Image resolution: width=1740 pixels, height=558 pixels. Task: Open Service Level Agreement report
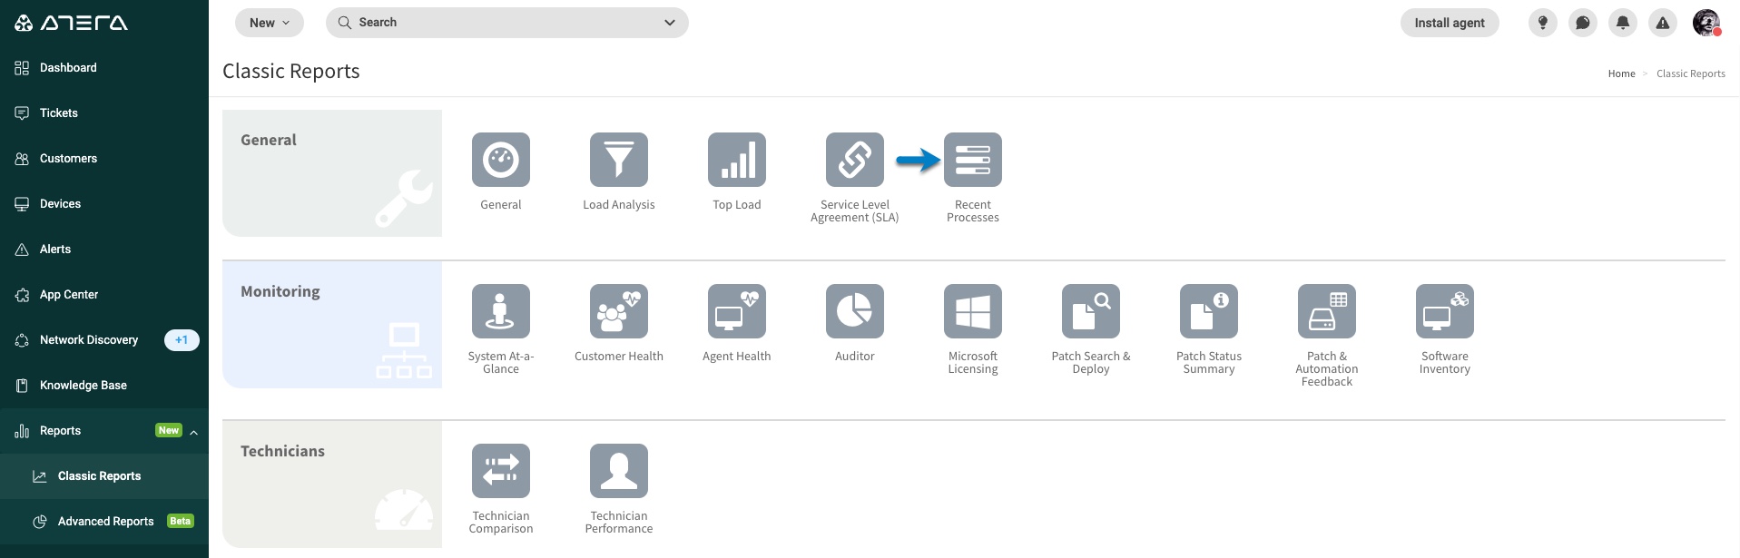pos(854,160)
